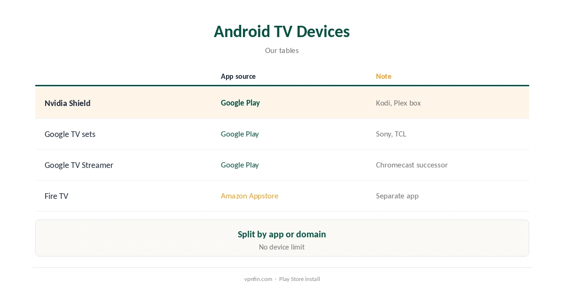Screen dimensions: 564x288
Task: Click the "Chromecast successor" note
Action: click(x=412, y=165)
